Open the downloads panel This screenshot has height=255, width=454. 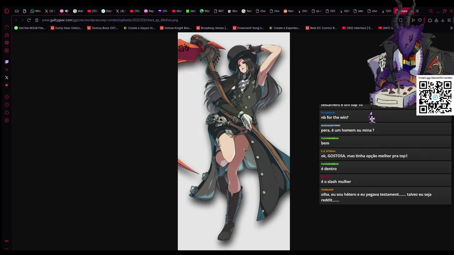click(x=443, y=20)
